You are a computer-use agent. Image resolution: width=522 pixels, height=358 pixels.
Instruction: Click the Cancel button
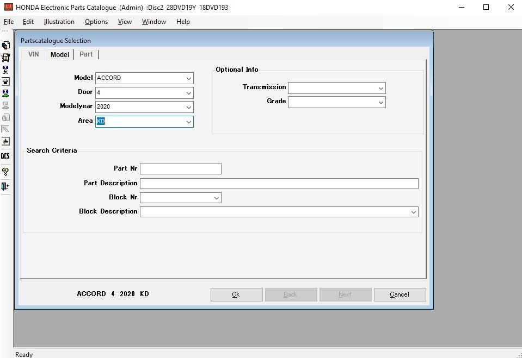[400, 294]
